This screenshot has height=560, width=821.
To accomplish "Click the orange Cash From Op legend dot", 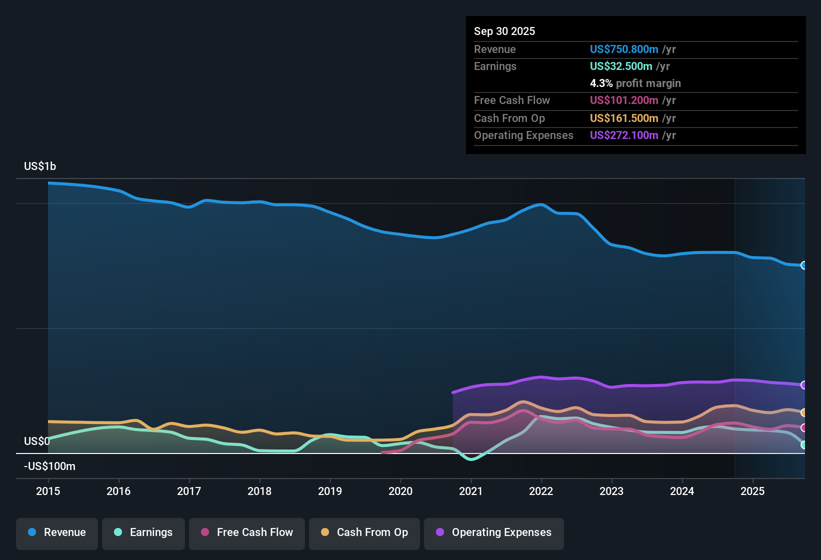I will tap(325, 532).
